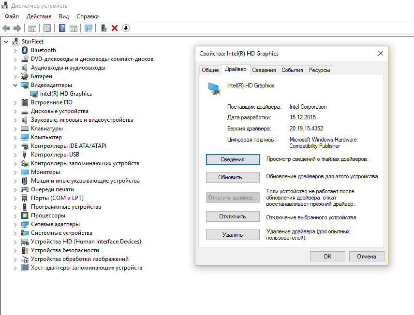Switch to the Общие tab
This screenshot has height=315, width=414.
210,70
